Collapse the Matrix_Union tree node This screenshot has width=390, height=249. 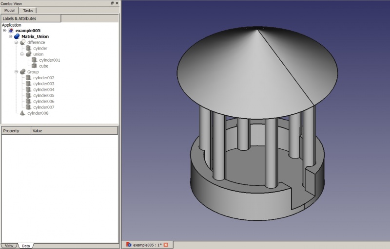pyautogui.click(x=10, y=36)
